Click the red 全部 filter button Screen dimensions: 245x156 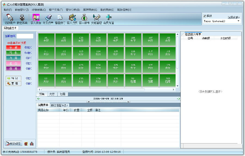coord(13,48)
